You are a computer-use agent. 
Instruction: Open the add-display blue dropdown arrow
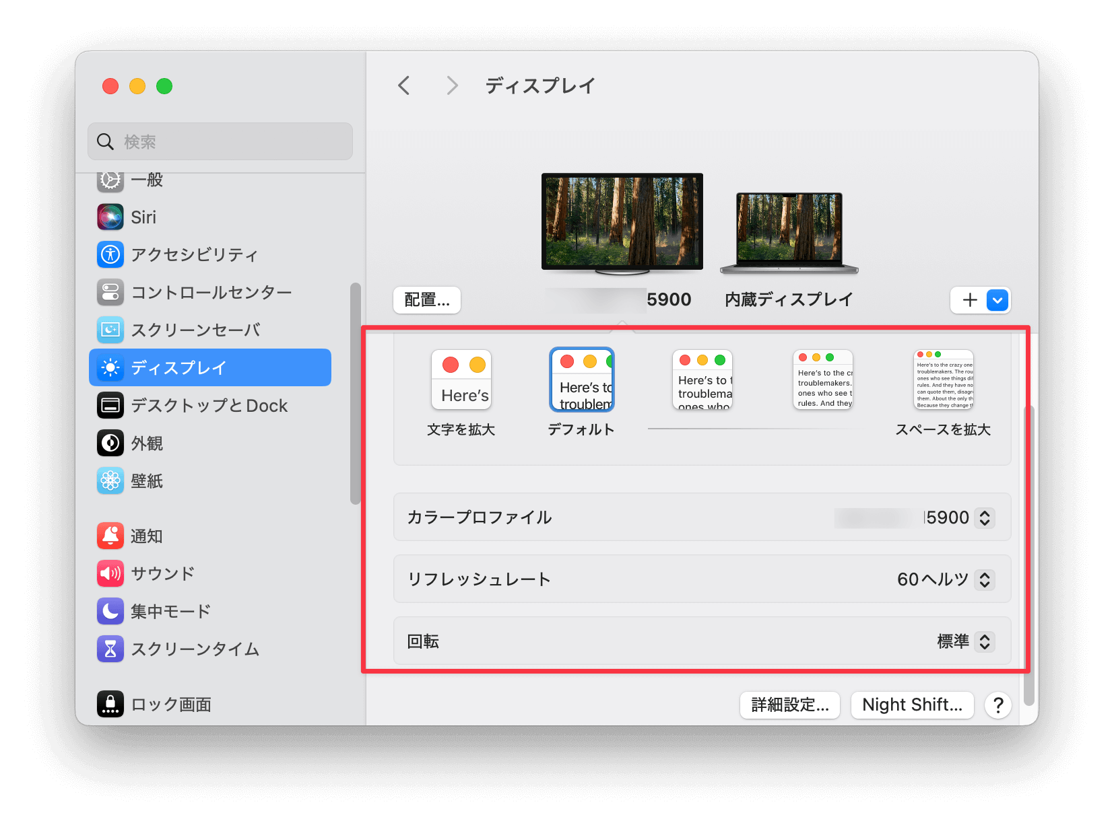[x=997, y=300]
